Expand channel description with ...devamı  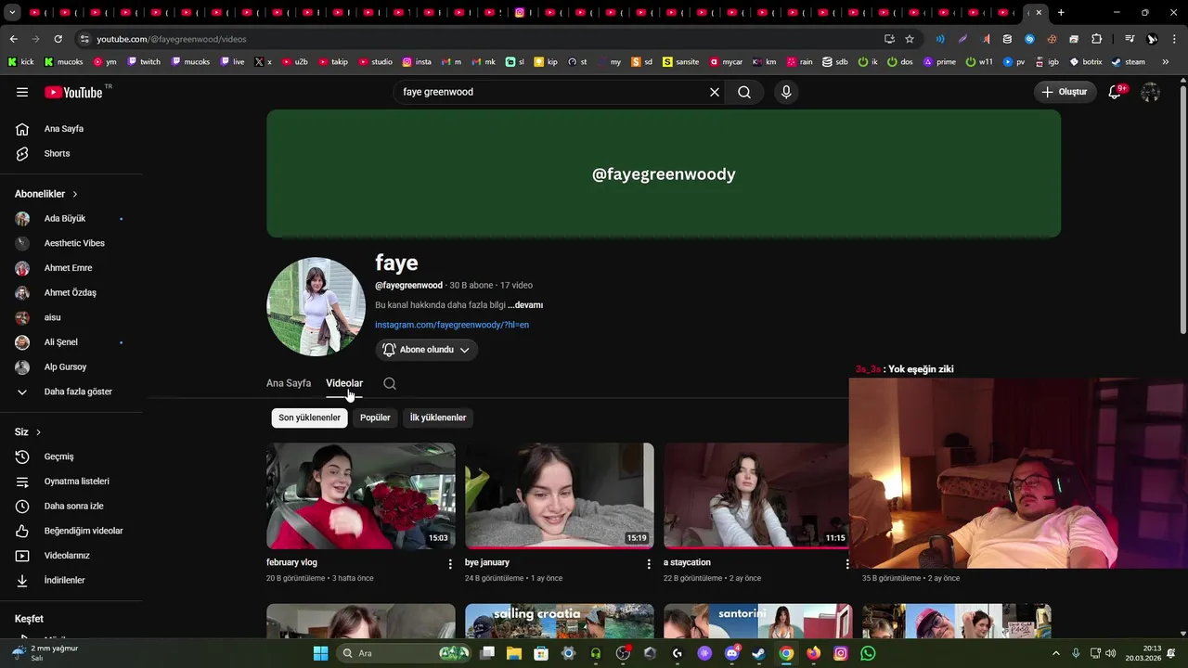coord(525,305)
